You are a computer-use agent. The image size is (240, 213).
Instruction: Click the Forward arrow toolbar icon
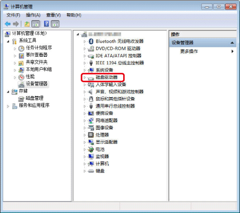16,24
